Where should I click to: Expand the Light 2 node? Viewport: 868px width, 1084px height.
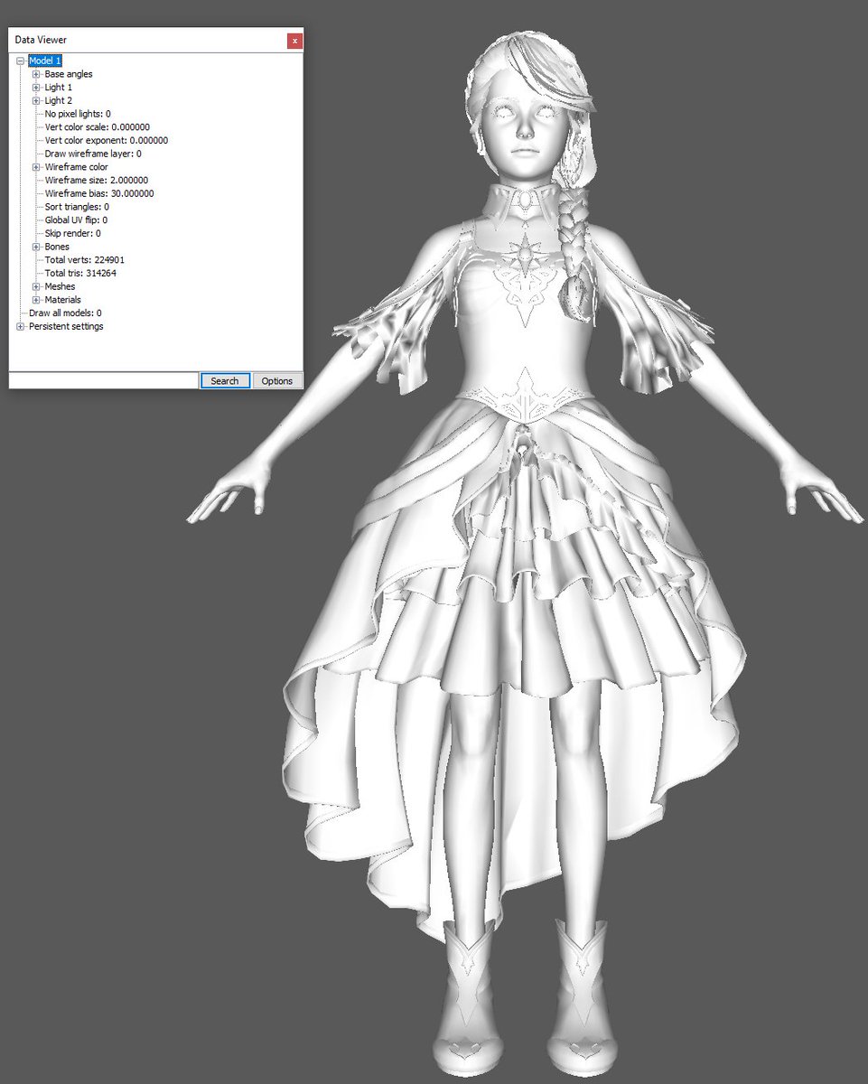36,101
